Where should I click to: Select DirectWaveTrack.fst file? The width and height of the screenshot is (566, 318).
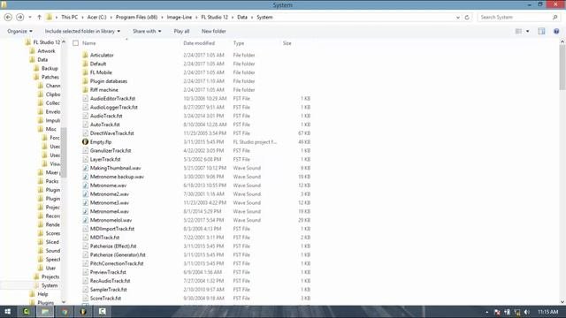(112, 133)
